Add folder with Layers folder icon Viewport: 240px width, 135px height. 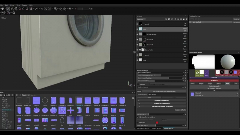click(x=184, y=19)
